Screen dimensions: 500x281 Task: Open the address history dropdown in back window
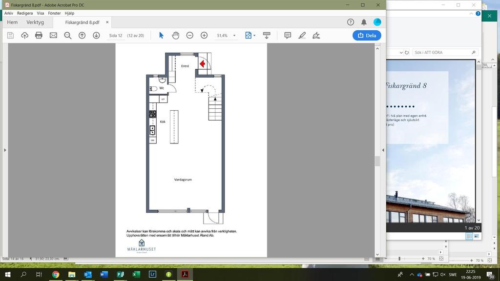tap(401, 53)
